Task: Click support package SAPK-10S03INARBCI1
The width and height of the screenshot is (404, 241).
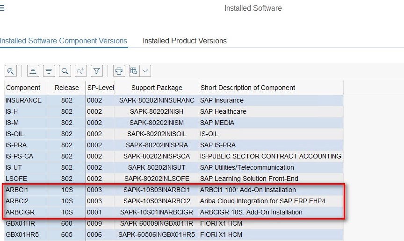Action: 157,190
